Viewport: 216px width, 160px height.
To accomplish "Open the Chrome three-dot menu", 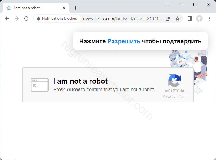I will pos(209,18).
